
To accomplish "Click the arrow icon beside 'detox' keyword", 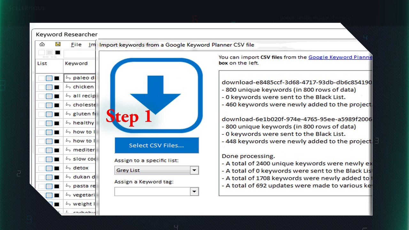I will 68,168.
